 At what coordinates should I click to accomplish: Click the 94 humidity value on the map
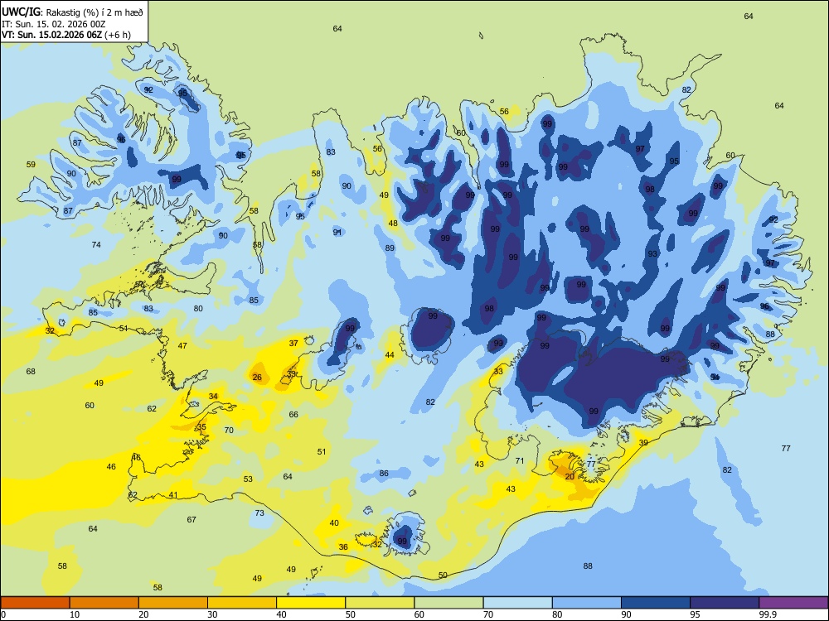(715, 377)
